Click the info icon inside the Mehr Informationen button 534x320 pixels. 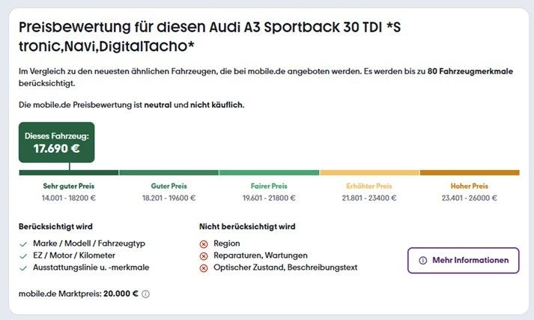422,261
